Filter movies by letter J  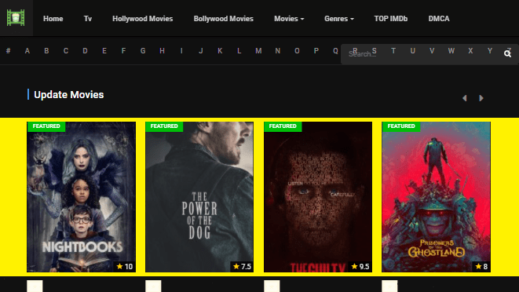click(200, 51)
